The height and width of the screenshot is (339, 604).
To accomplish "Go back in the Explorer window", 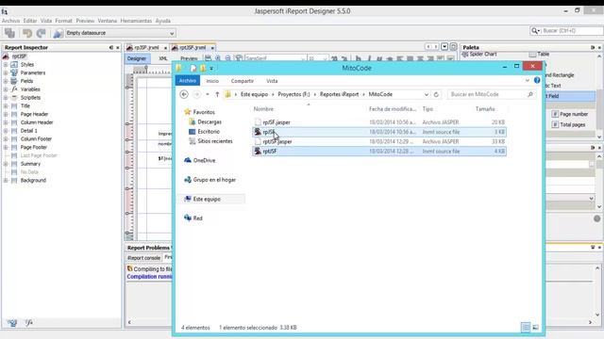I will 184,94.
